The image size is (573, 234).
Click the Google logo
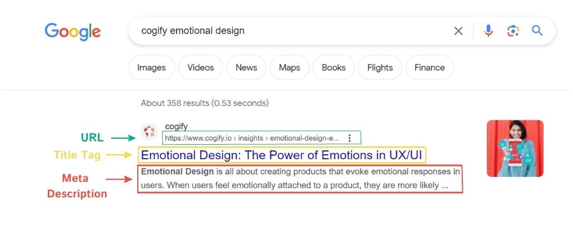[x=73, y=32]
